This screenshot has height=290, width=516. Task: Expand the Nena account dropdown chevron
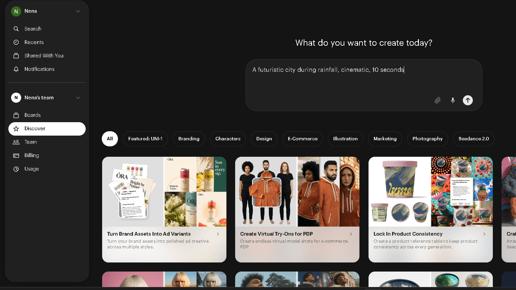point(78,11)
